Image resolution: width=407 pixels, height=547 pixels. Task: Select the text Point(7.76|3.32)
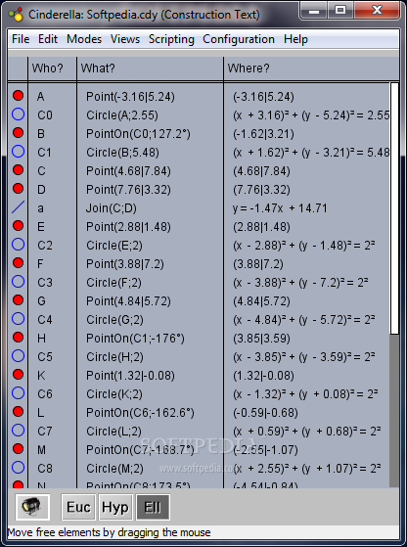tap(128, 190)
